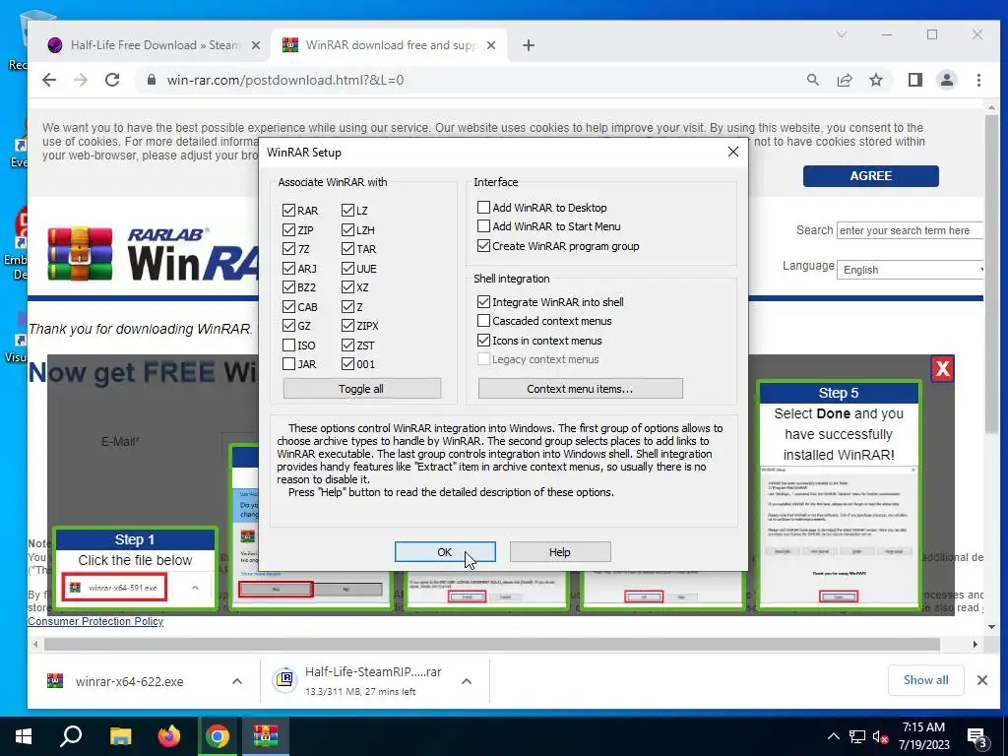Expand Half-Life rar download options

point(467,681)
